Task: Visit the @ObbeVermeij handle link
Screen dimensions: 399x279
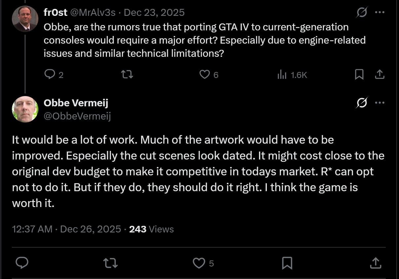Action: coord(77,116)
